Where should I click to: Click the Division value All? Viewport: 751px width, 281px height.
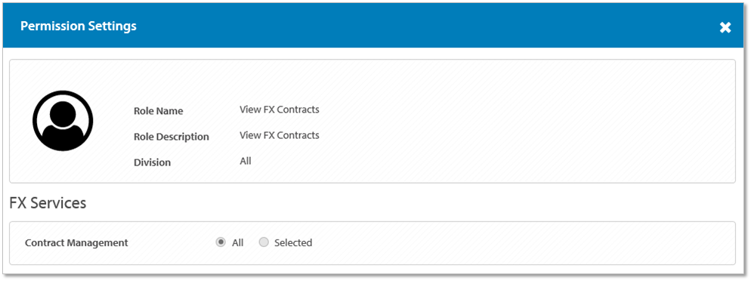point(246,161)
